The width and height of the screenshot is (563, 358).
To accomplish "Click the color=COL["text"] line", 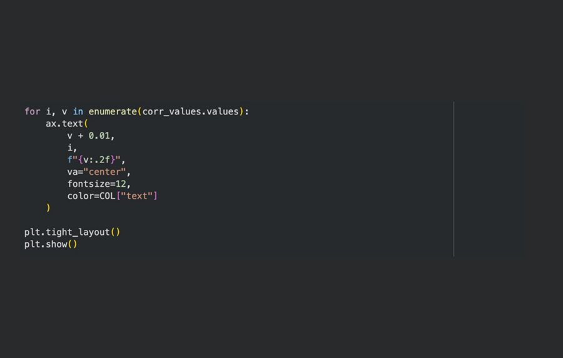I will point(113,196).
